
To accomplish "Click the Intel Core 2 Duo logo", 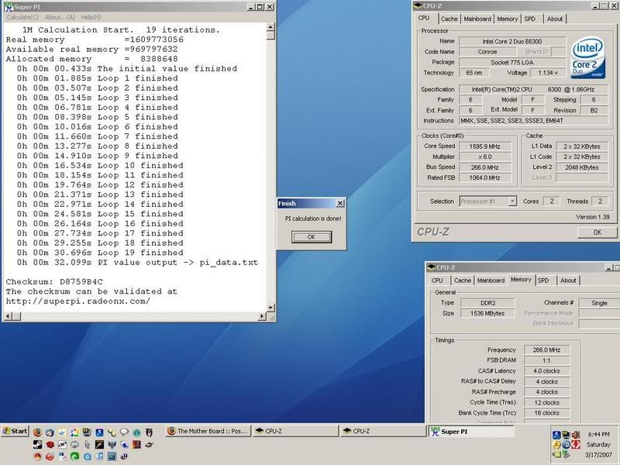I will 587,58.
